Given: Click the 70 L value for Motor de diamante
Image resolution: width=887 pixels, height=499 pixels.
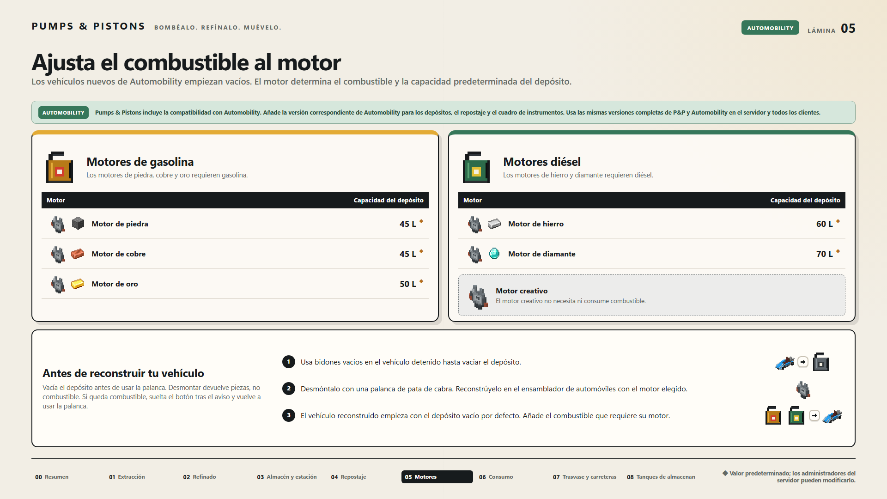Looking at the screenshot, I should (825, 254).
